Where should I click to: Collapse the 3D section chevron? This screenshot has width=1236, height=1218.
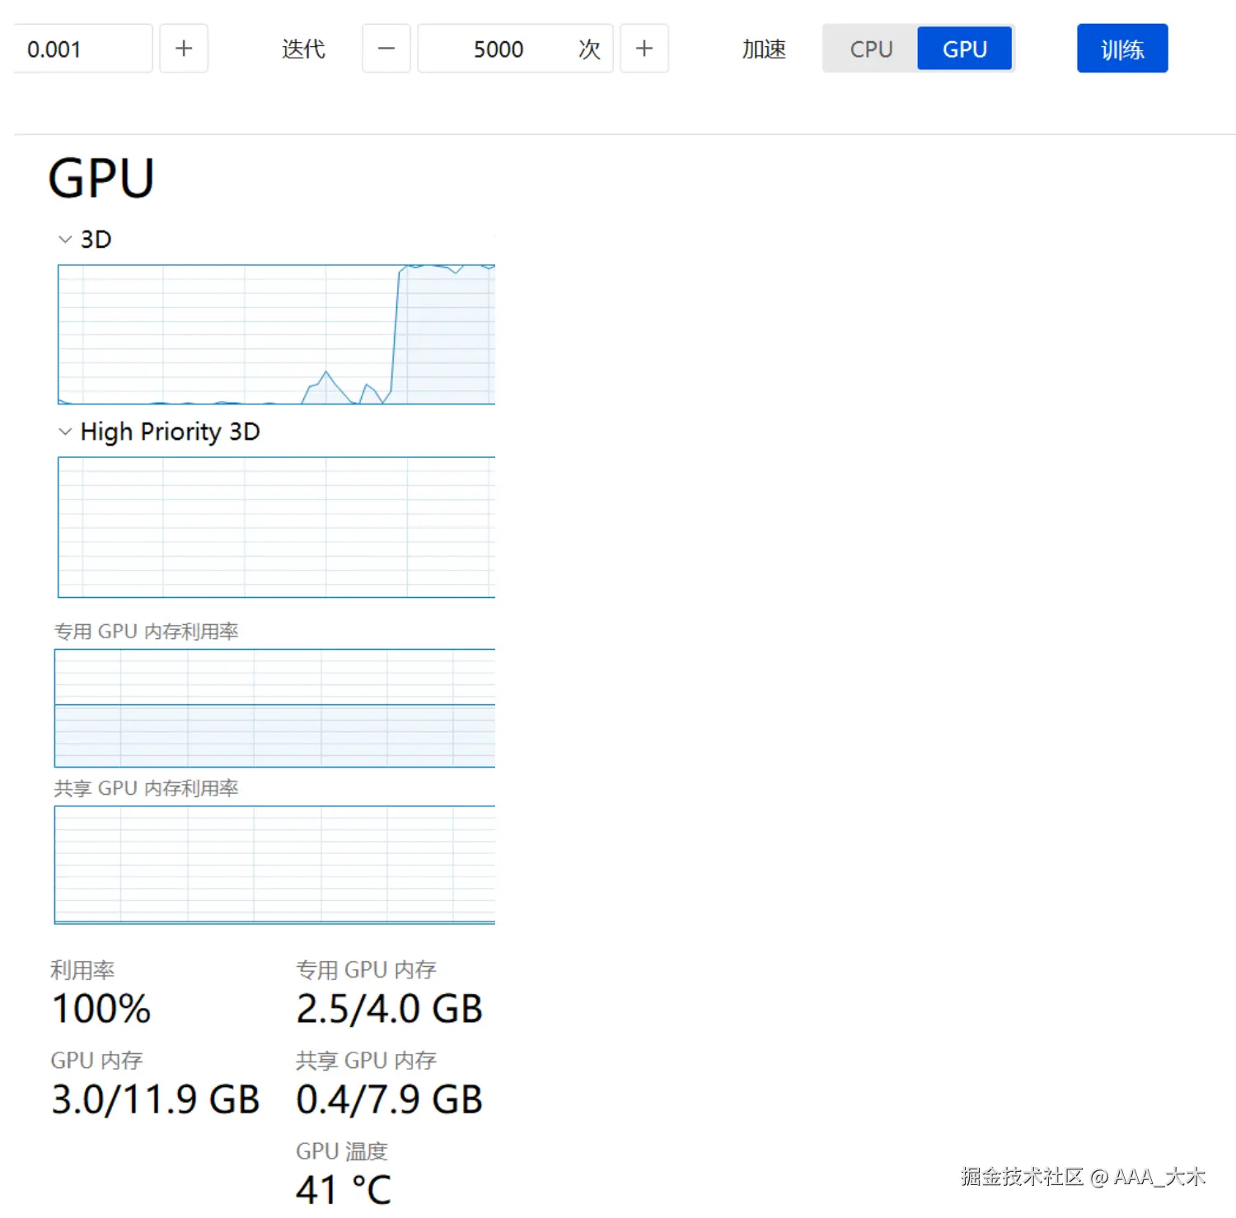point(66,239)
